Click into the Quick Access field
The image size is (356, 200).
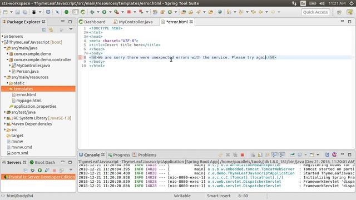[x=315, y=12]
